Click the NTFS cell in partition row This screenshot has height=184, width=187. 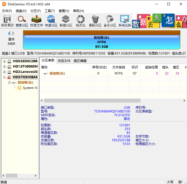point(119,73)
